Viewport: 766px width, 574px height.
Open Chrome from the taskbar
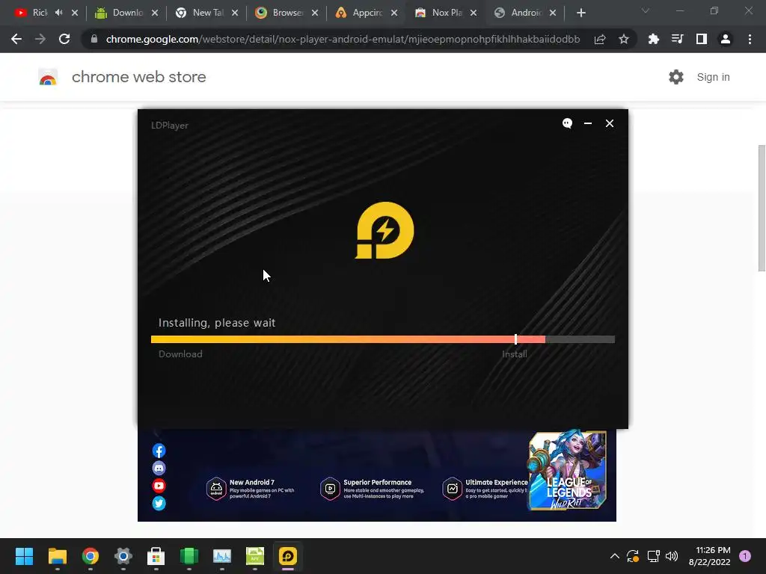(x=91, y=556)
